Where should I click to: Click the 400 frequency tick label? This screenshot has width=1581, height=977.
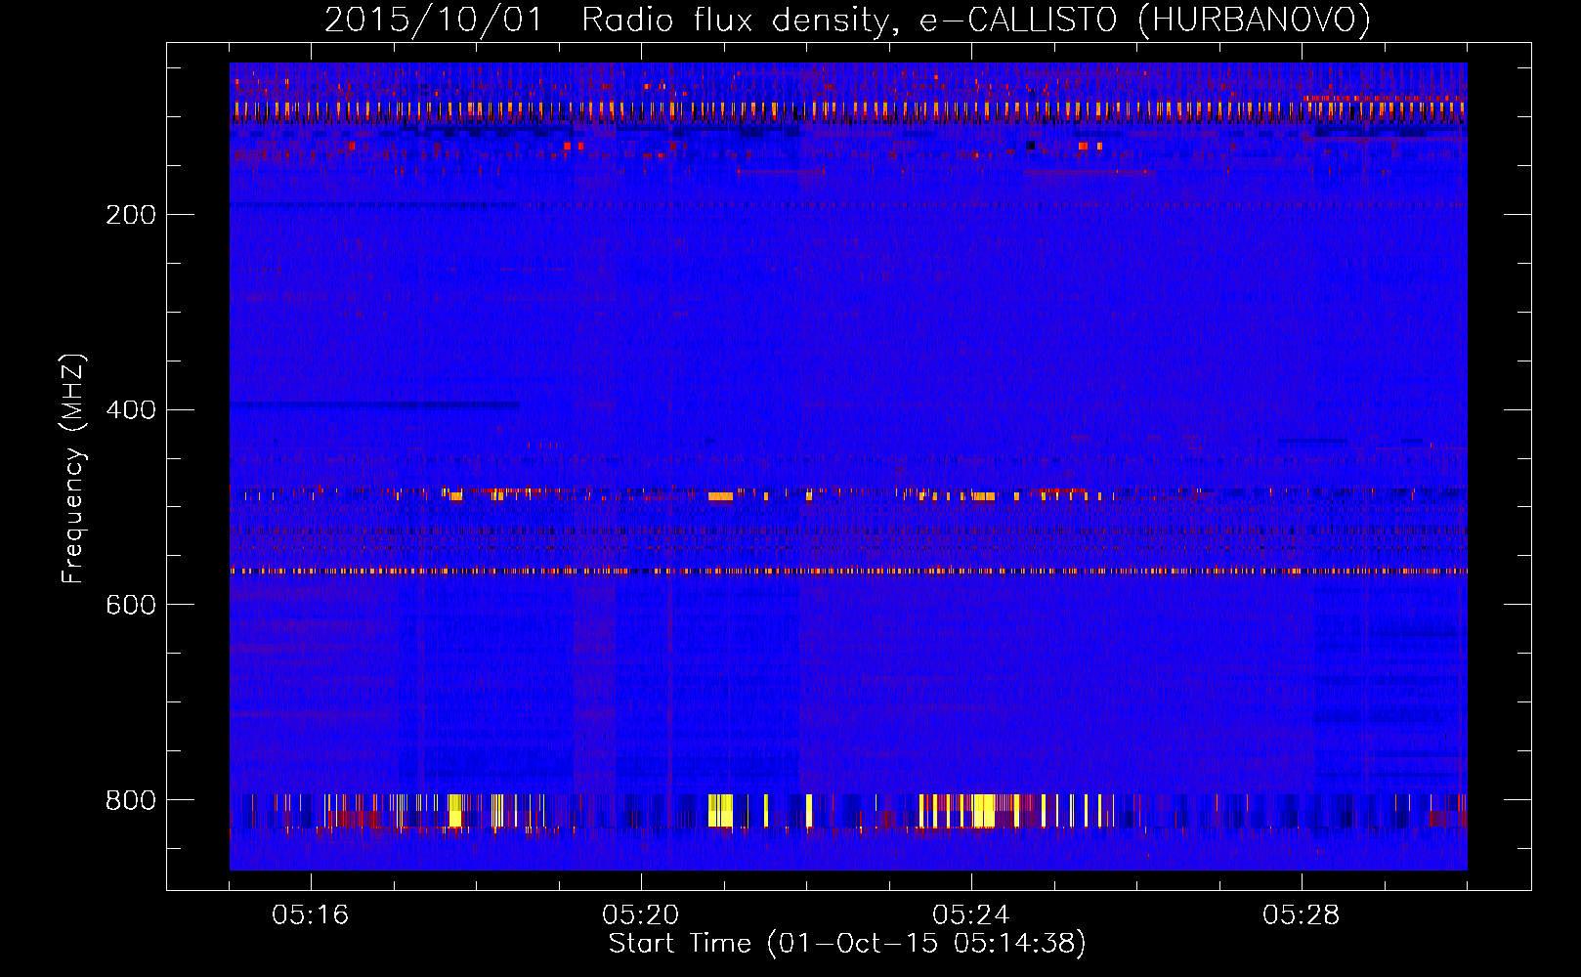point(131,410)
